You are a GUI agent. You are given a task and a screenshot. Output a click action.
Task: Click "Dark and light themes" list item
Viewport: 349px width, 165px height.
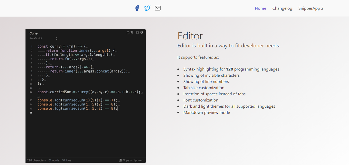pyautogui.click(x=229, y=106)
